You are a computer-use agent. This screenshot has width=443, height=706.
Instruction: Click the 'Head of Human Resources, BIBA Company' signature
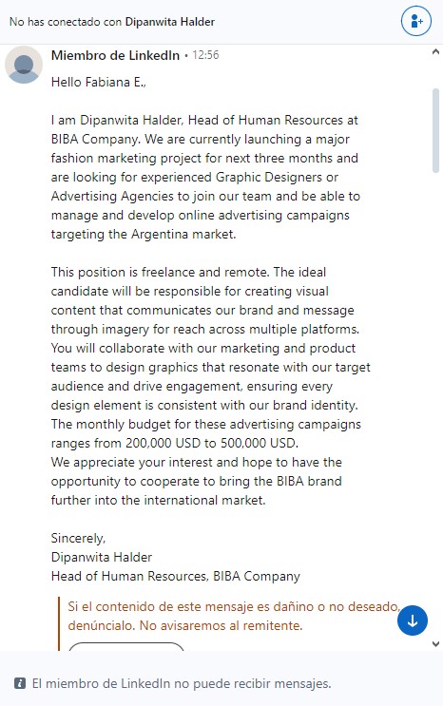click(175, 577)
